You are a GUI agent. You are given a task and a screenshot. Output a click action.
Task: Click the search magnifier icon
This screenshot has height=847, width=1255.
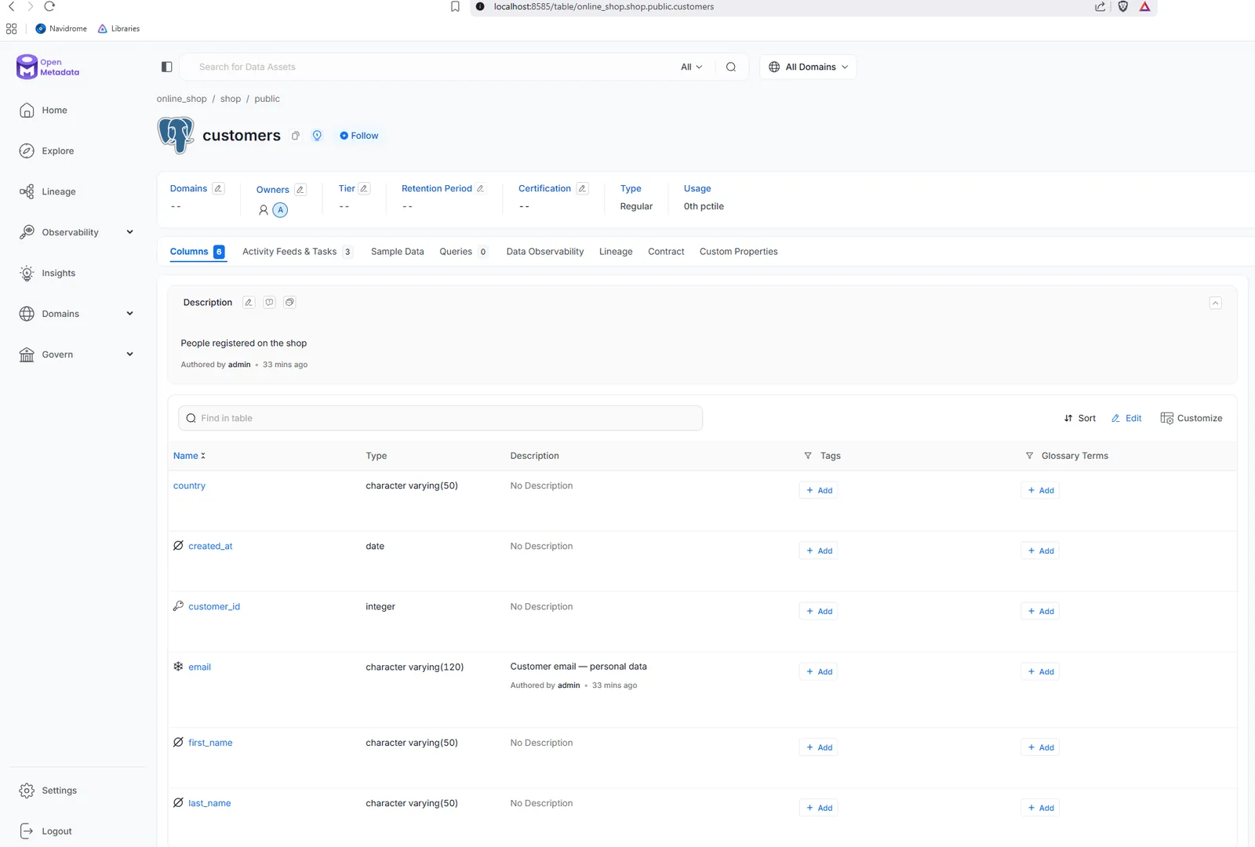click(731, 67)
